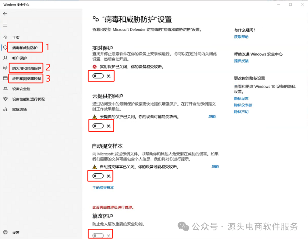Dismiss the 云提供的保护 warning via 忽略

pos(212,116)
